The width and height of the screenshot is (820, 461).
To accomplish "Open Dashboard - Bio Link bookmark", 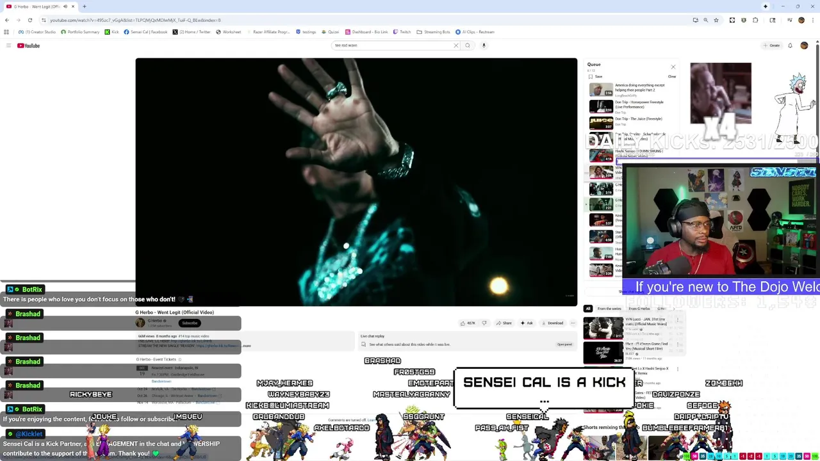I will point(366,32).
